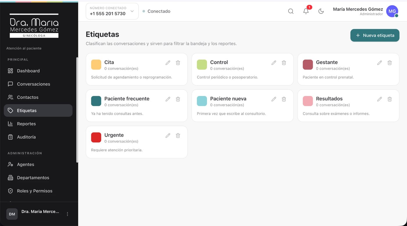This screenshot has height=226, width=407.
Task: Open Roles y Permisos in sidebar
Action: 38,191
